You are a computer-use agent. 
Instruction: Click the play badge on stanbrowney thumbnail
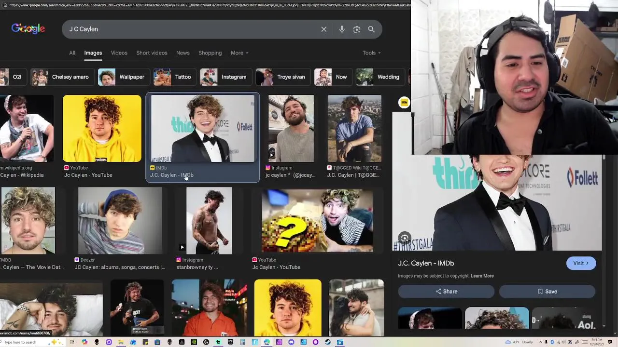click(x=182, y=247)
